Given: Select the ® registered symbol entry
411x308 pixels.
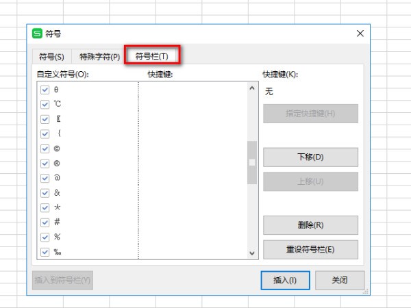Looking at the screenshot, I should click(x=57, y=164).
